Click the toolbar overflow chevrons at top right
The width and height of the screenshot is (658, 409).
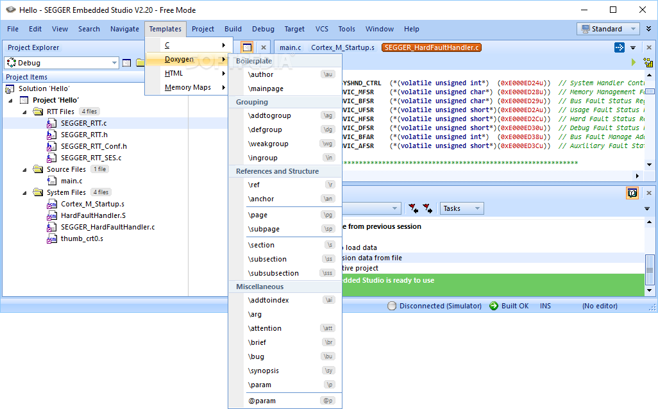click(x=649, y=29)
